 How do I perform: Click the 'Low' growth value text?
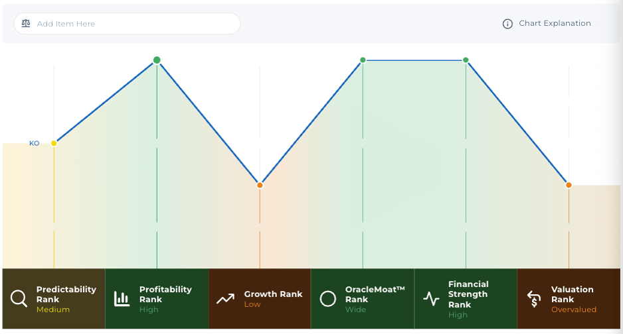(x=252, y=304)
